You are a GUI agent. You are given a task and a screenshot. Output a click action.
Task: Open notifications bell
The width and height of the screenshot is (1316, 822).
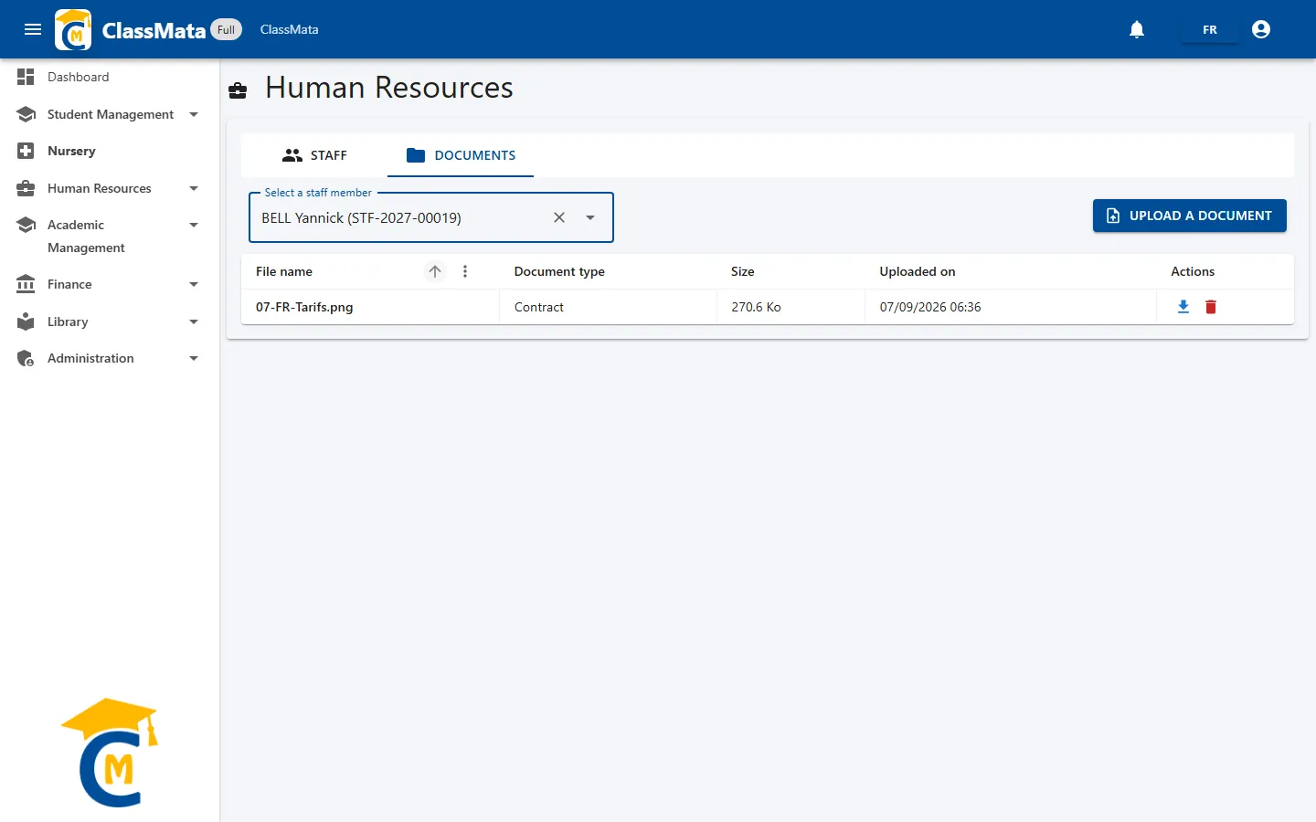point(1137,29)
